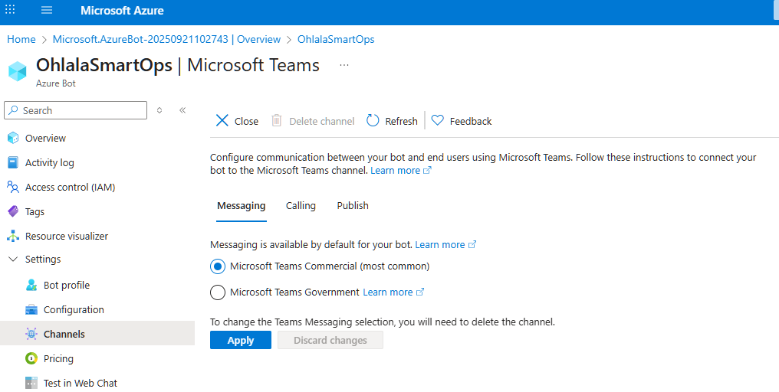
Task: Open Access control (IAM) page
Action: 70,188
